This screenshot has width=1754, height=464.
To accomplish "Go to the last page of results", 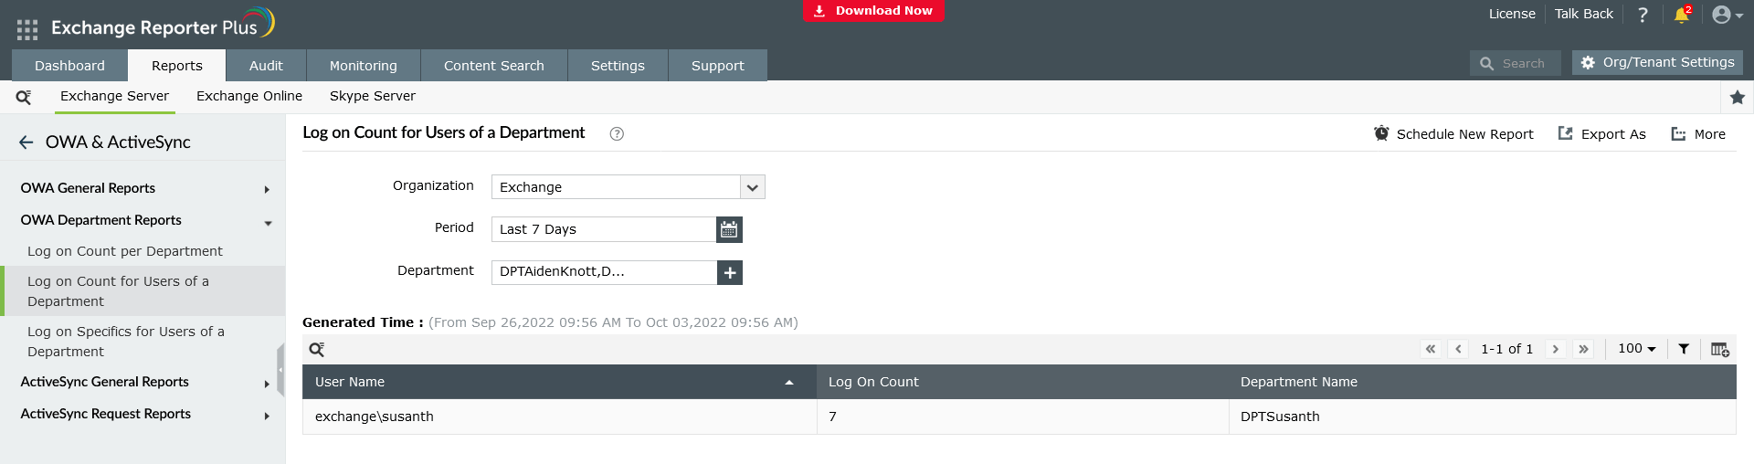I will [1584, 349].
